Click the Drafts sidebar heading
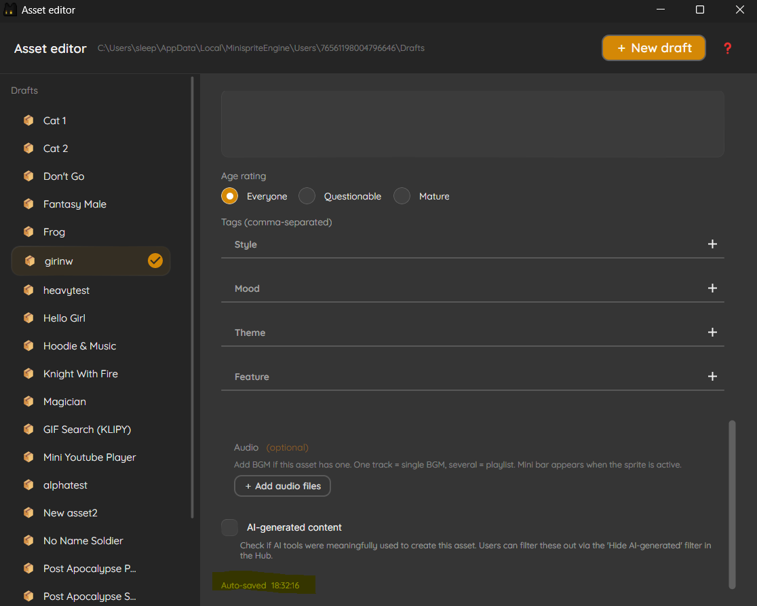The image size is (757, 606). pos(24,90)
